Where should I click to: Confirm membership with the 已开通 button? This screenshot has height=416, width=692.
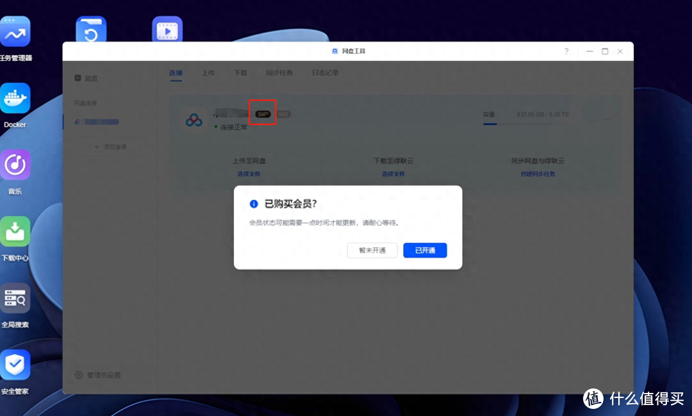coord(425,251)
